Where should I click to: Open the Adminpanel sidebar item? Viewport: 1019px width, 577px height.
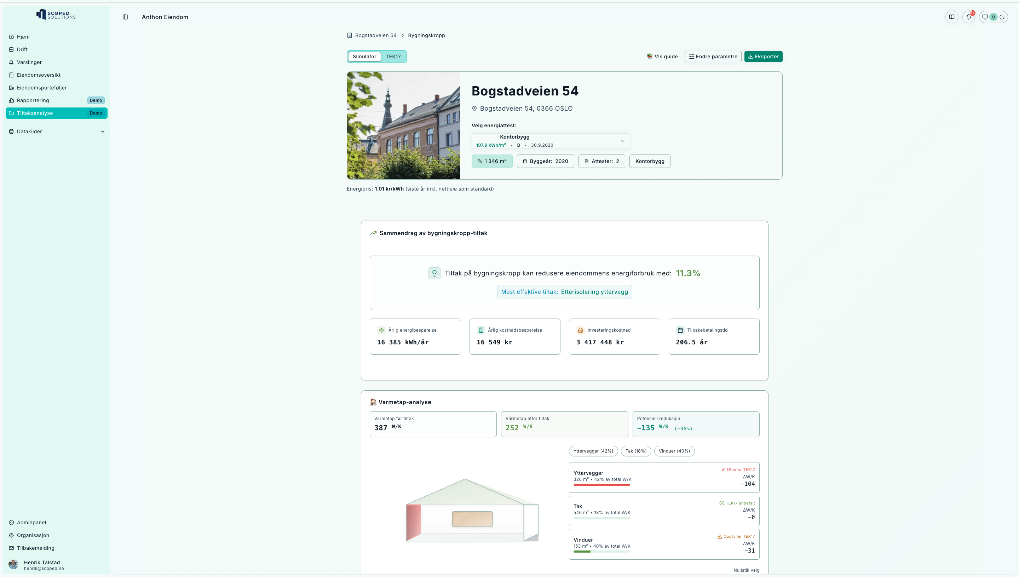pos(31,522)
